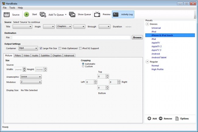Viewport: 198px width, 132px height.
Task: Click the Preview television icon
Action: [x=97, y=14]
